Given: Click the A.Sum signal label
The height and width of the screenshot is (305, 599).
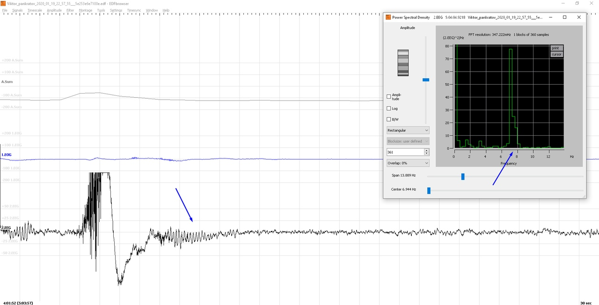Looking at the screenshot, I should click(x=7, y=82).
